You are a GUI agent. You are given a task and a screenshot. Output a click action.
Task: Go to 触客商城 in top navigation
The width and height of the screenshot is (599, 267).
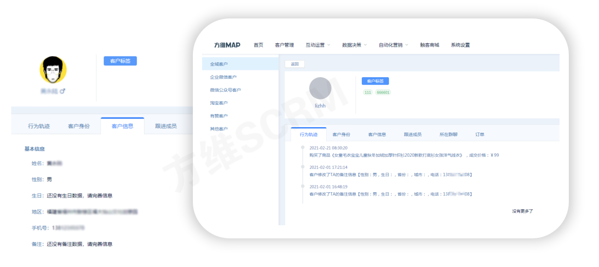430,45
